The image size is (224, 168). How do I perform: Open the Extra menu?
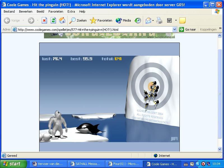(x=71, y=11)
